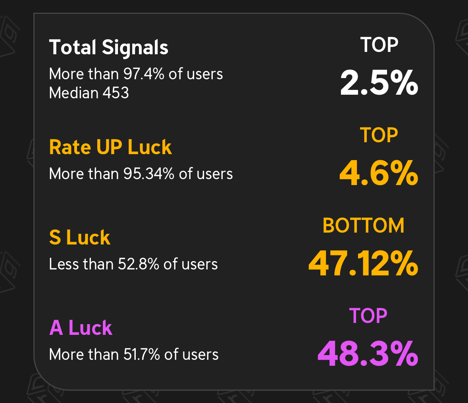Click the S Luck heading
Screen dimensions: 468x403
[x=80, y=237]
